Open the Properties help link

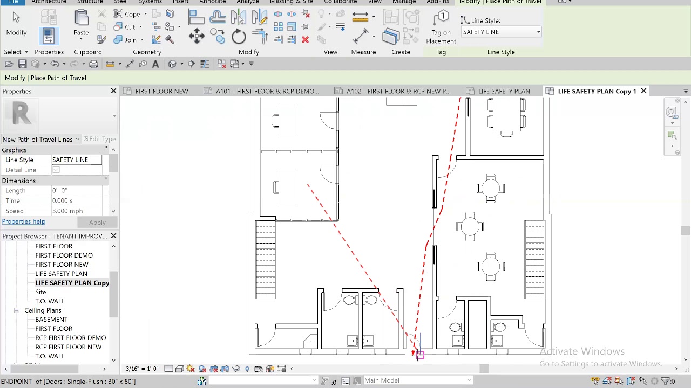(x=24, y=221)
